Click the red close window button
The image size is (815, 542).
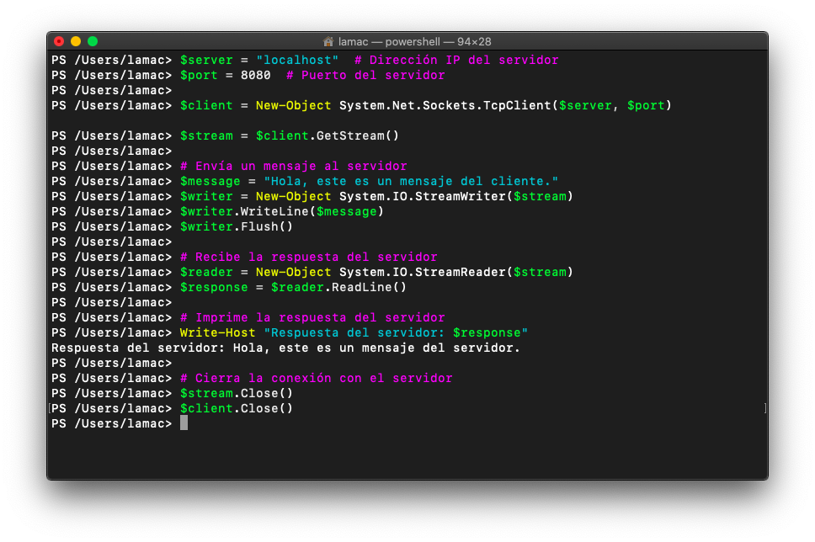pyautogui.click(x=59, y=41)
